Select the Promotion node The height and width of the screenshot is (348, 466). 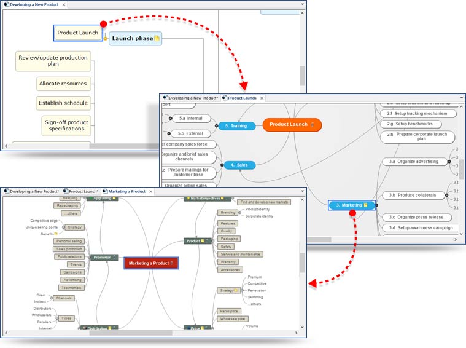pyautogui.click(x=104, y=257)
